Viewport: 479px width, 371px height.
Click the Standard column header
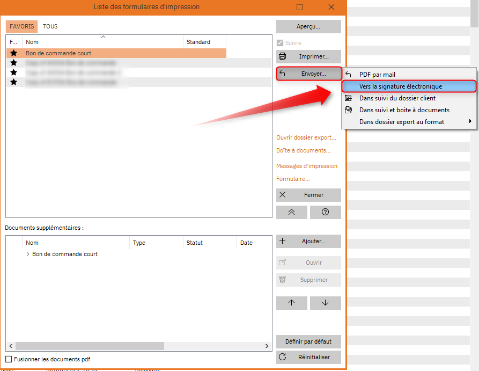pos(204,42)
